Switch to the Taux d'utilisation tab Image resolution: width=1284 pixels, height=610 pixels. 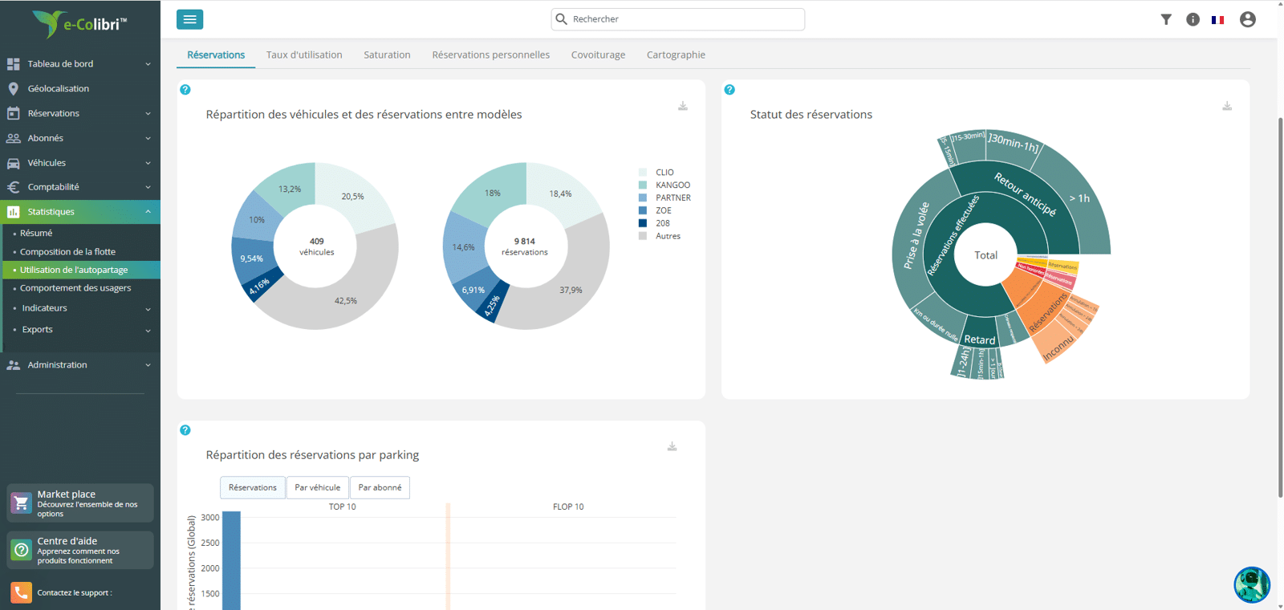coord(304,55)
